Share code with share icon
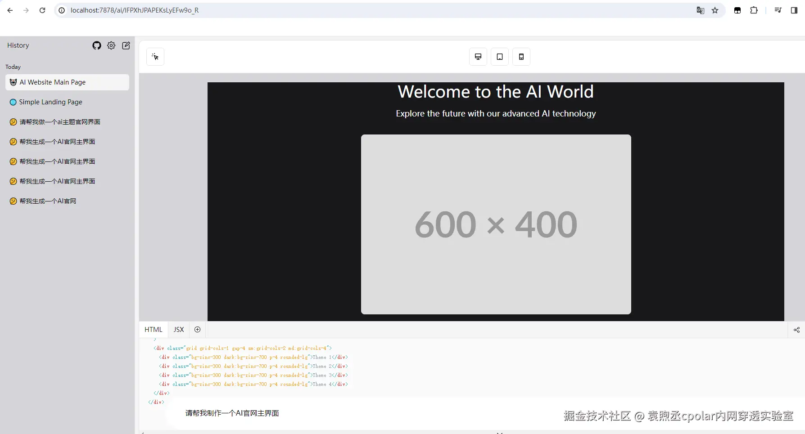The image size is (805, 434). tap(796, 330)
